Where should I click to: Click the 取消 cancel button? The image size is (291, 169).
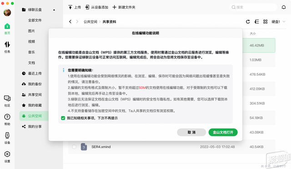click(x=191, y=132)
